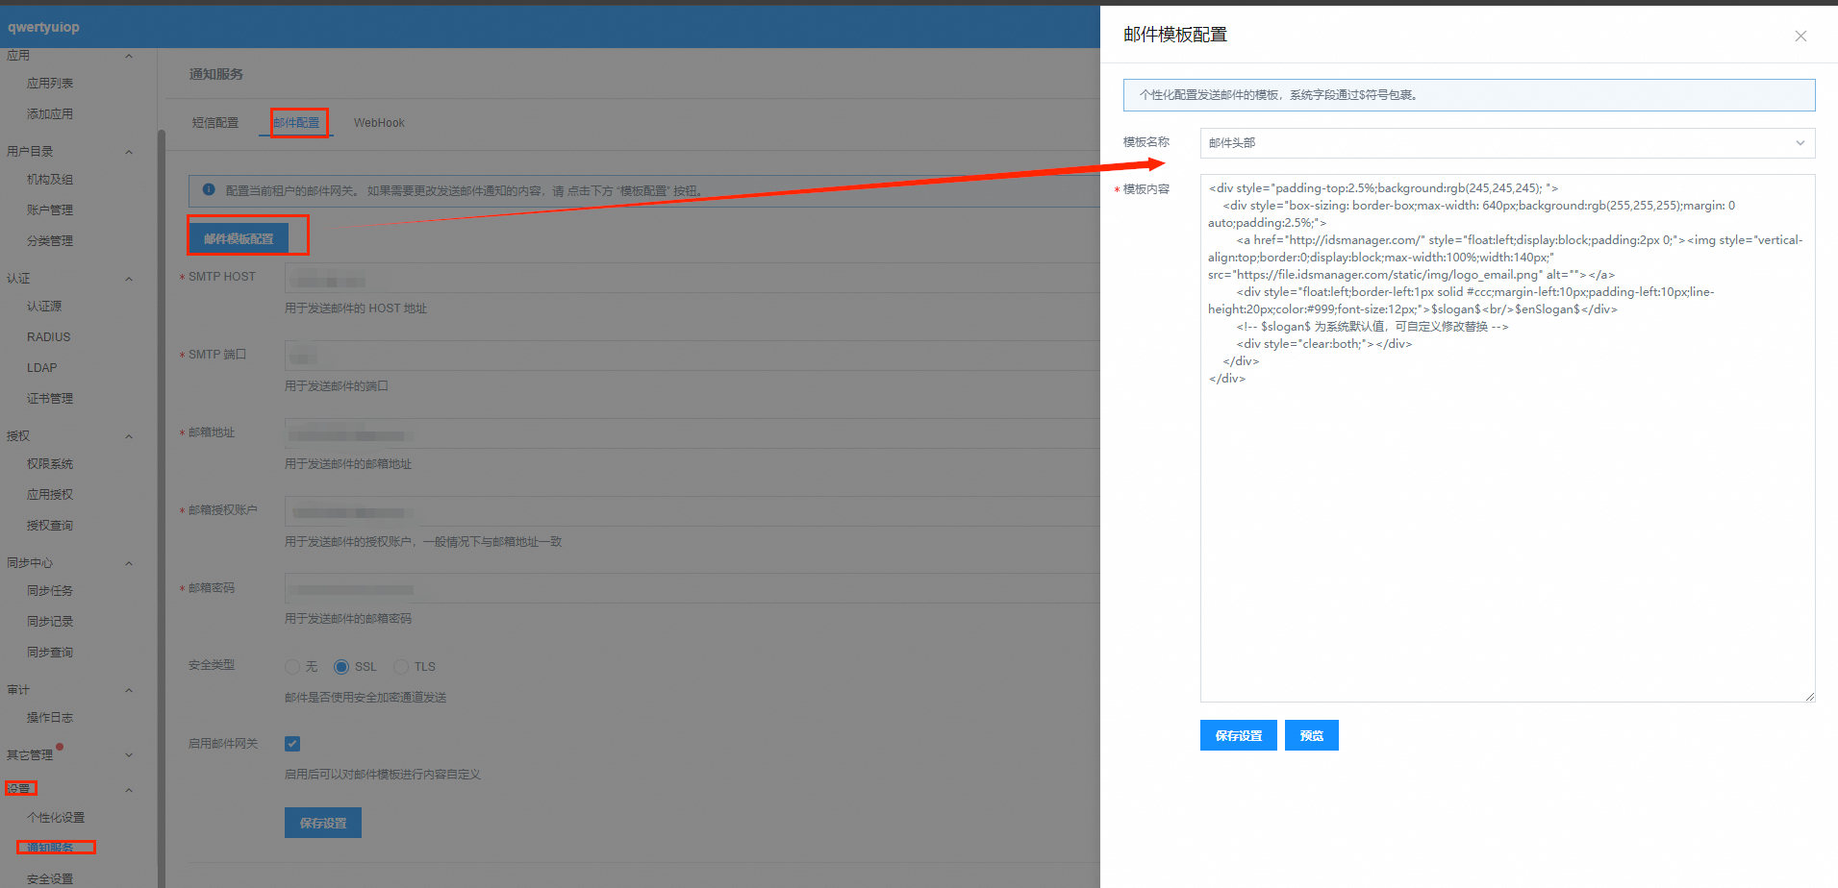The image size is (1838, 888).
Task: Click the info icon in the notice banner
Action: tap(209, 190)
